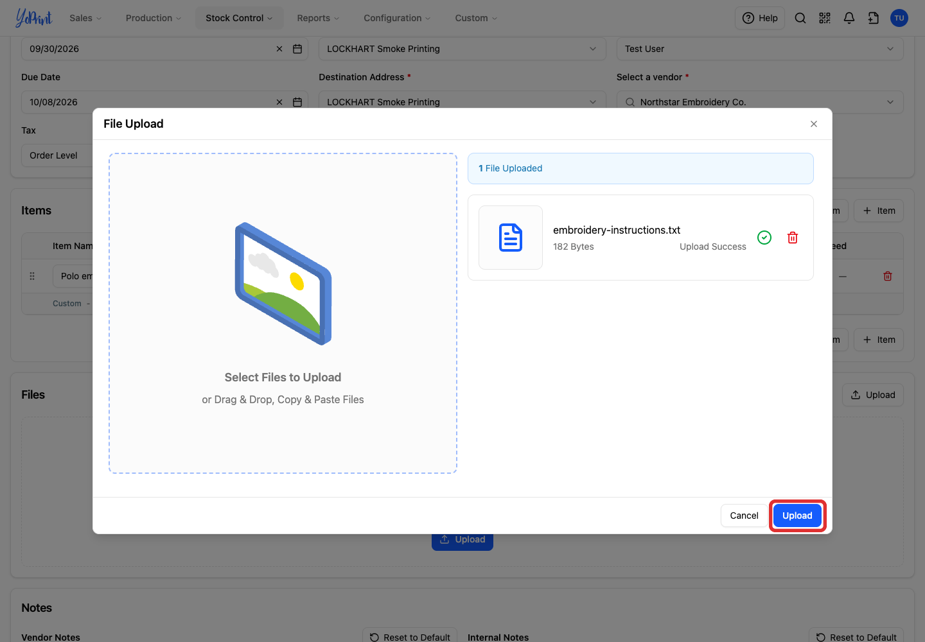The height and width of the screenshot is (642, 925).
Task: Open the Reports menu
Action: click(318, 18)
